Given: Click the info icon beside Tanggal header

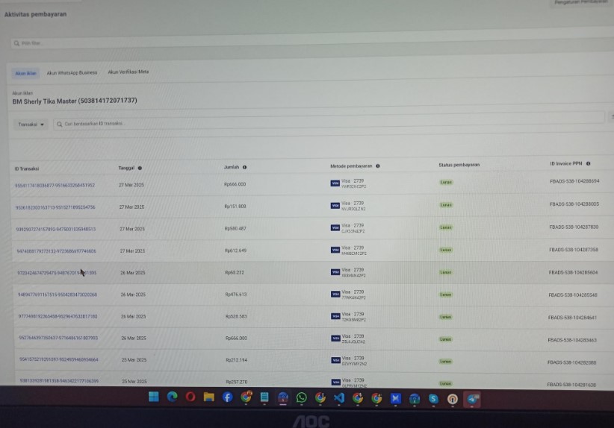Looking at the screenshot, I should click(140, 169).
